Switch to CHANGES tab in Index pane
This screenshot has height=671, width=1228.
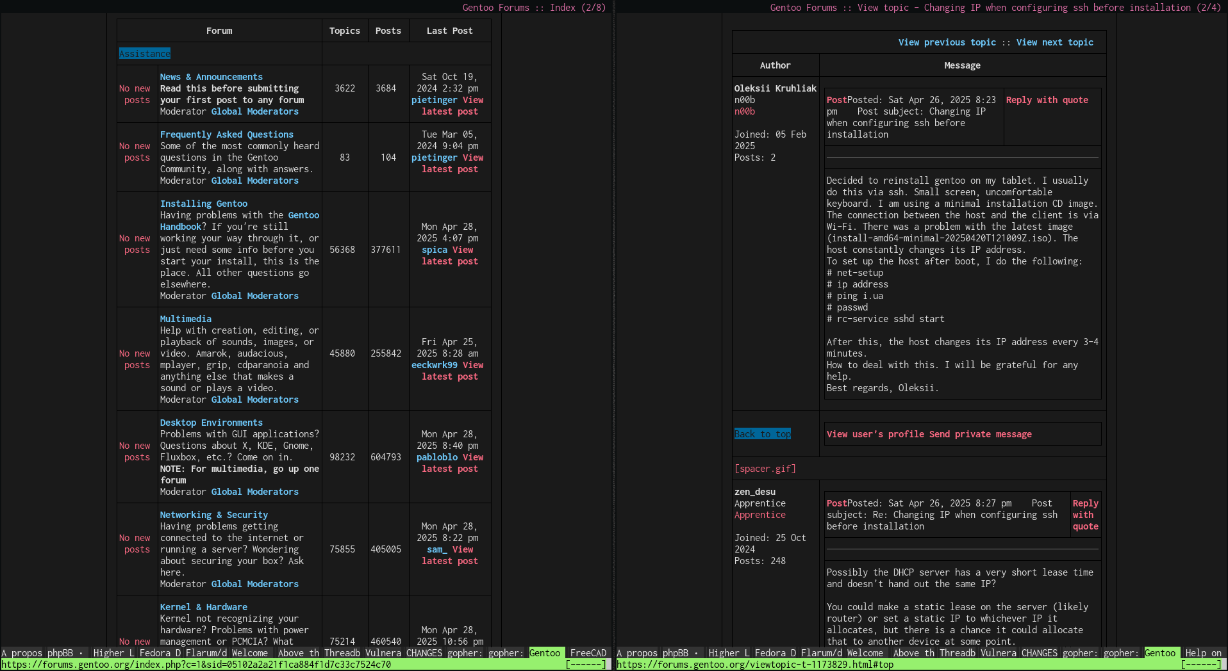tap(424, 653)
